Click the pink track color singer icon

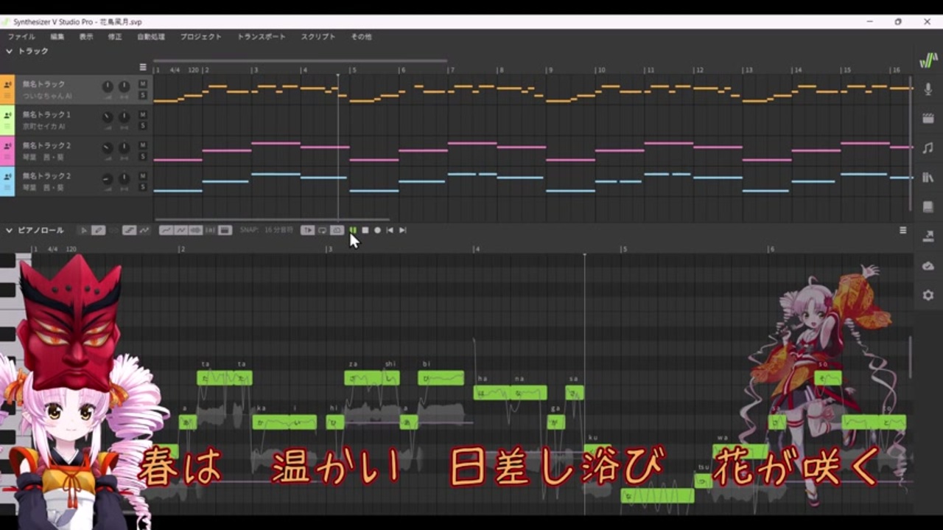coord(7,146)
